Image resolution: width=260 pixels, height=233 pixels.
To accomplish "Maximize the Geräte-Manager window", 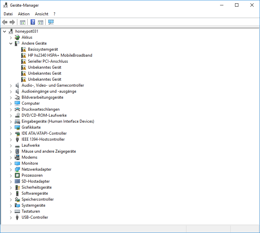I will click(237, 5).
